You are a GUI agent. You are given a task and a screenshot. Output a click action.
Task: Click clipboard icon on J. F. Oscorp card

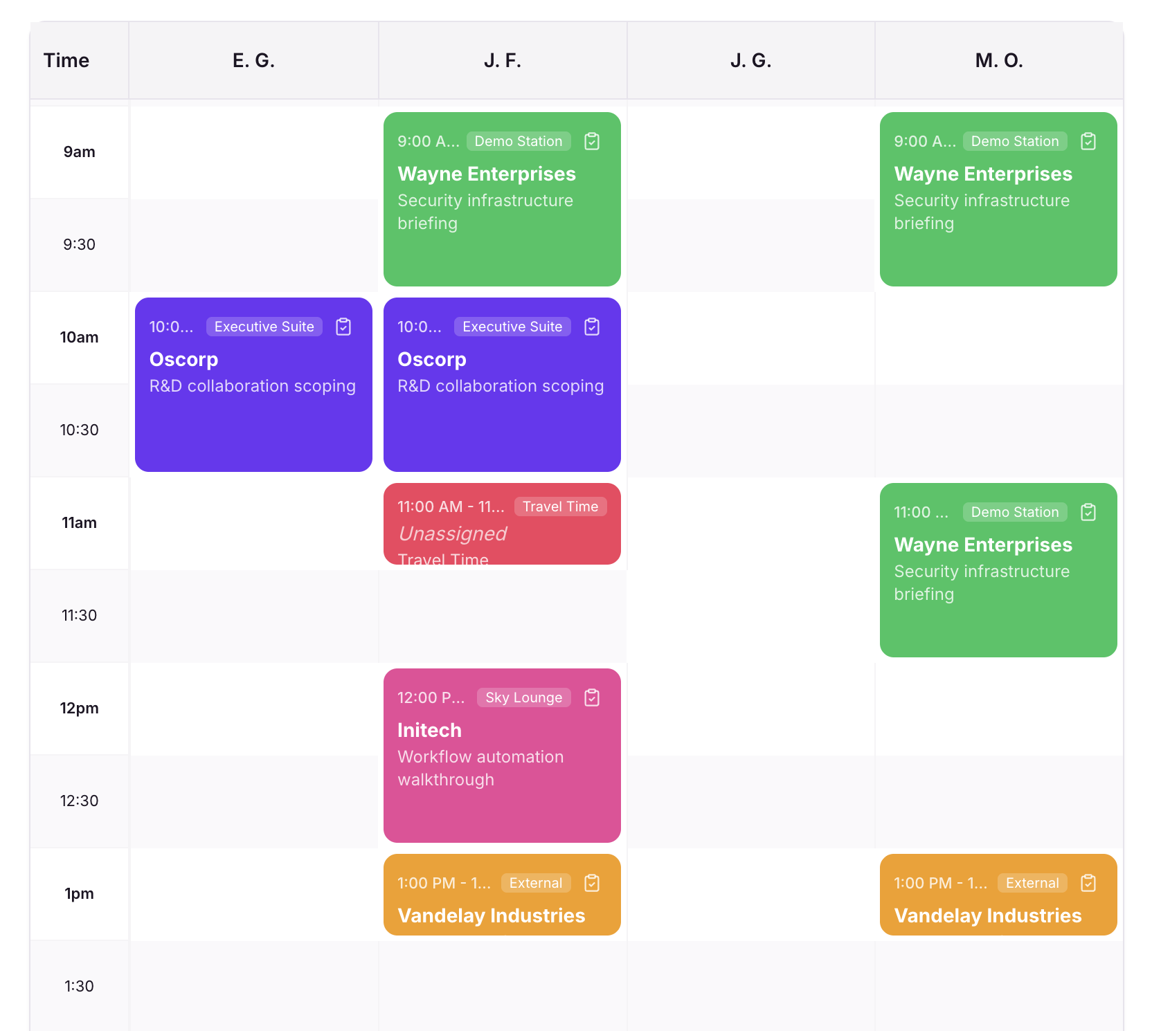click(x=592, y=327)
